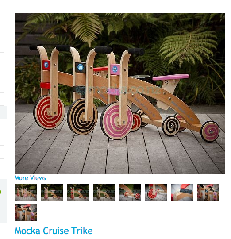
Task: Click the pink trike seat in the photo
Action: 171,77
